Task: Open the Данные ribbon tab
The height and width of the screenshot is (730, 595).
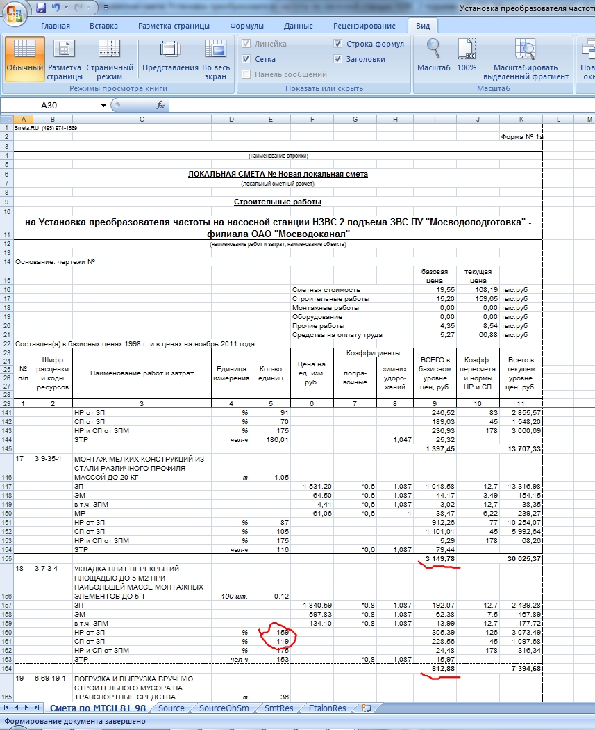Action: tap(299, 26)
